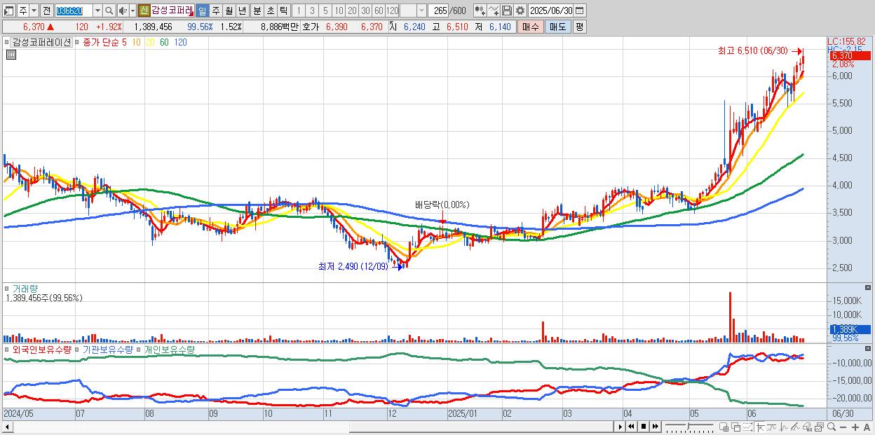Image resolution: width=875 pixels, height=435 pixels.
Task: Click the blue 120 moving average legend
Action: pos(180,42)
